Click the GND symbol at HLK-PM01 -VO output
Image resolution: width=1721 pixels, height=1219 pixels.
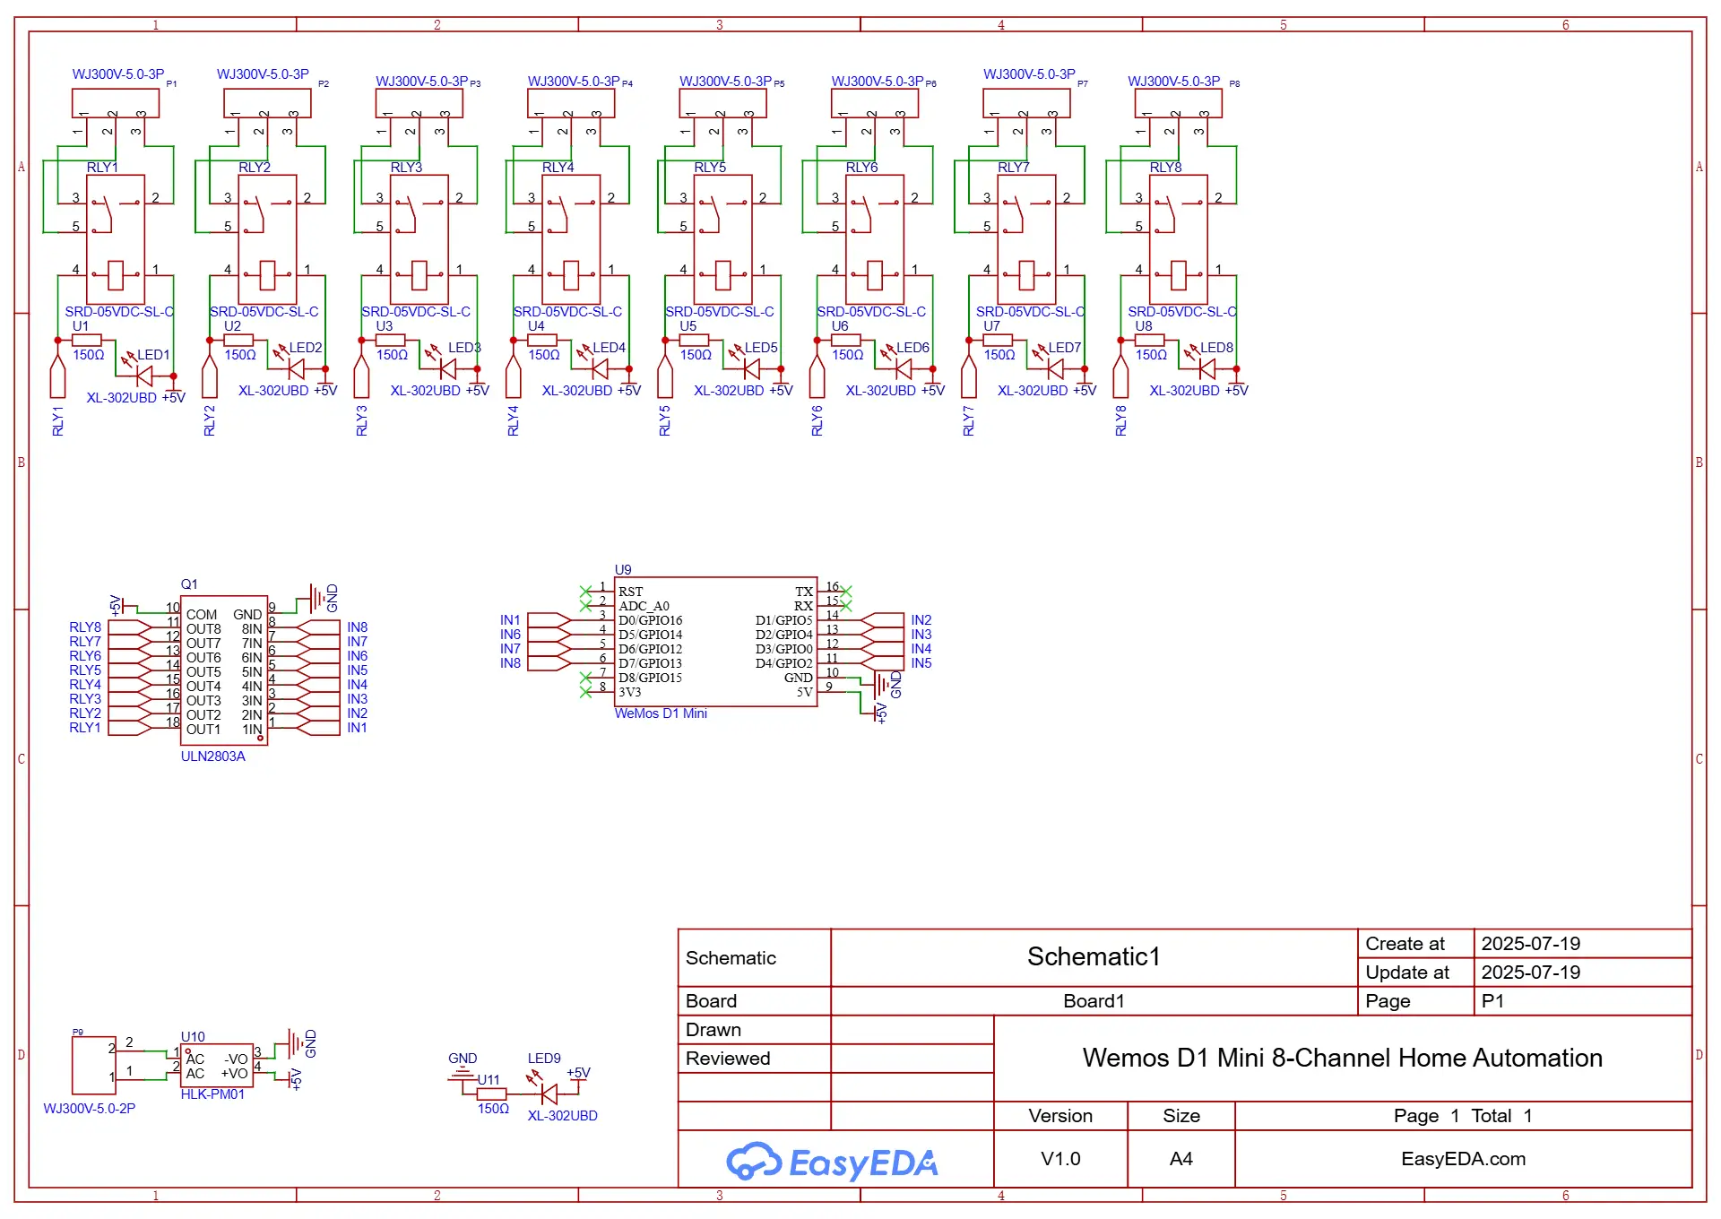point(297,1043)
